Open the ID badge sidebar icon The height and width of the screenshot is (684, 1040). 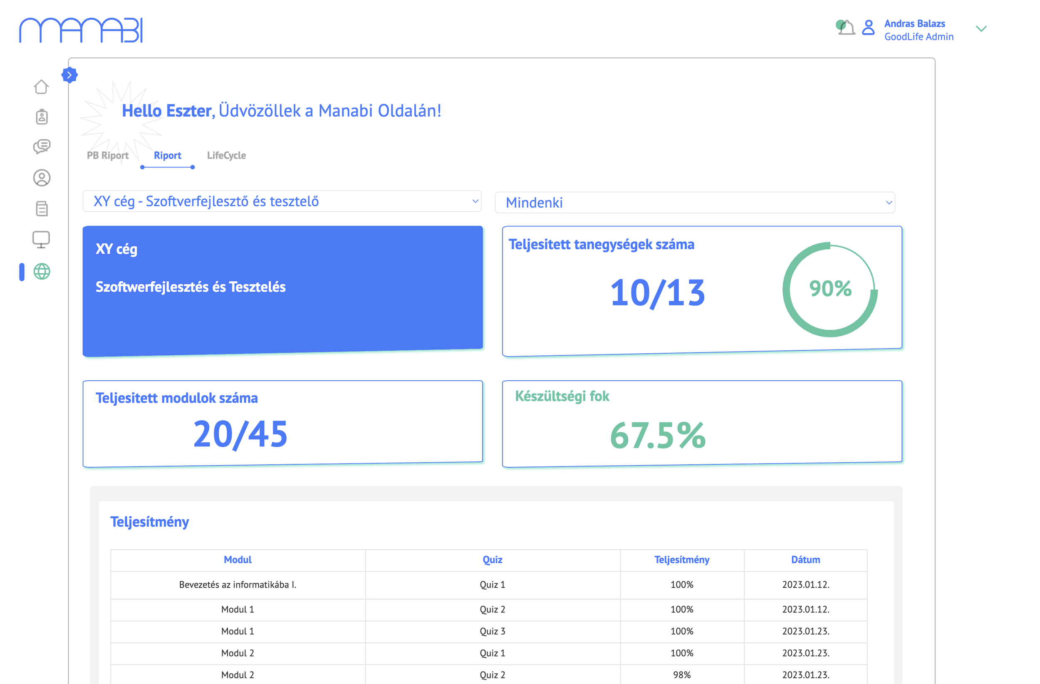[x=42, y=116]
